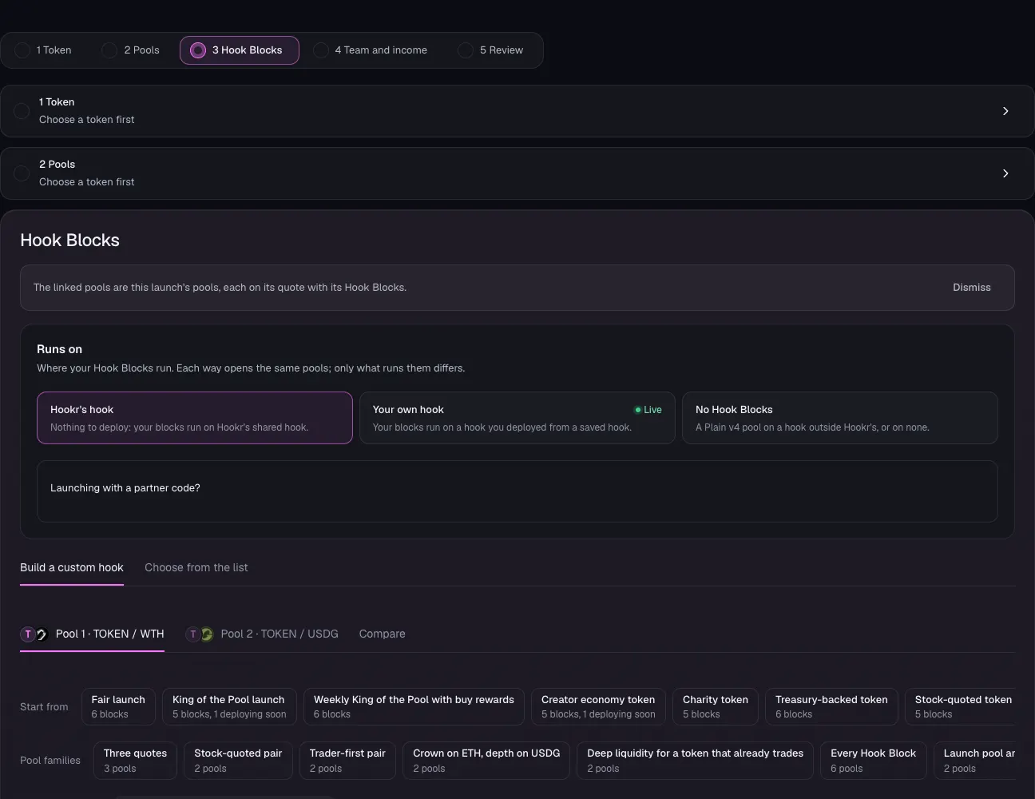
Task: Start from King of the Pool launch
Action: click(x=229, y=707)
